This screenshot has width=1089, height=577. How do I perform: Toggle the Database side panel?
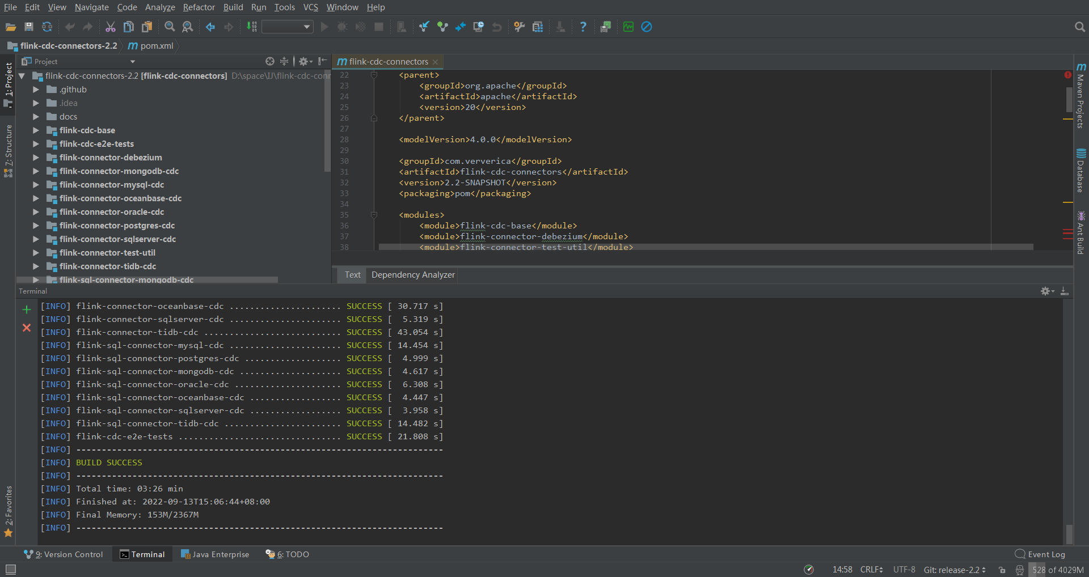[1080, 170]
